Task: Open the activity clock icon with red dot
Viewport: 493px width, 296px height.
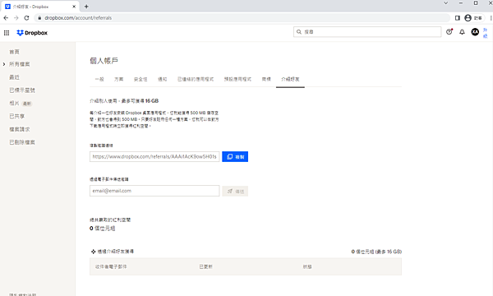Action: point(449,32)
